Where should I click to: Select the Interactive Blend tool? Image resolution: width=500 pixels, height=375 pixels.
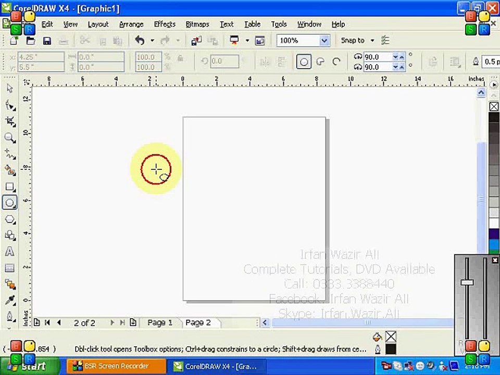10,284
